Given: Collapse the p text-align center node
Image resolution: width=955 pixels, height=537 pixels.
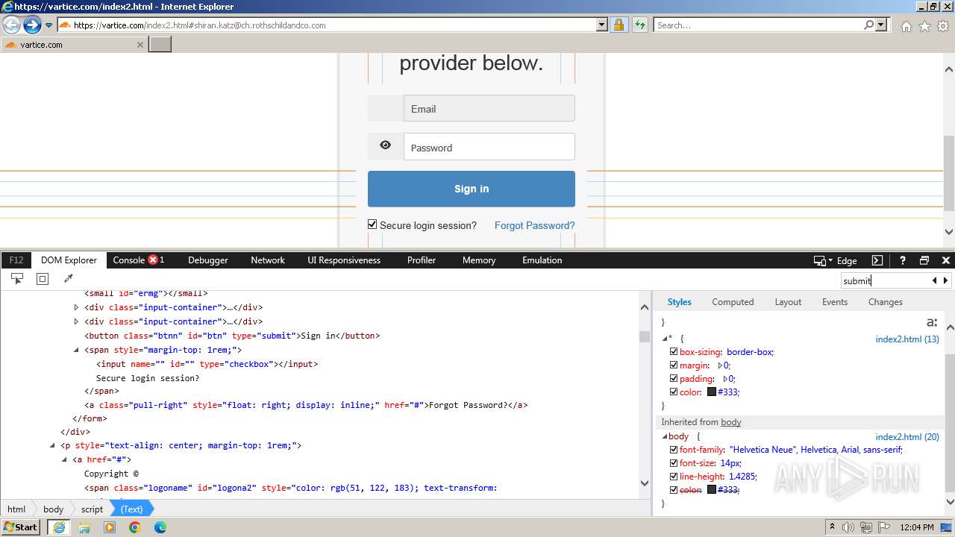Looking at the screenshot, I should click(x=52, y=446).
